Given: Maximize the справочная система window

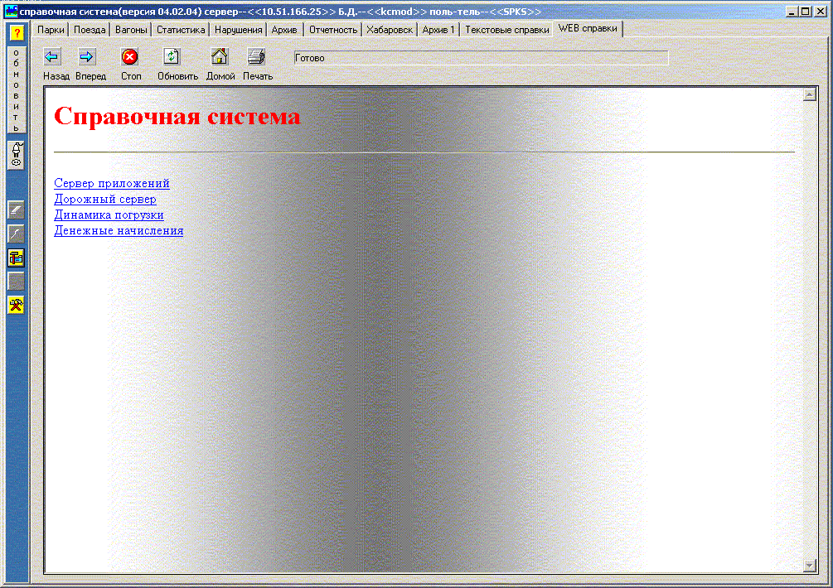Looking at the screenshot, I should pos(806,11).
